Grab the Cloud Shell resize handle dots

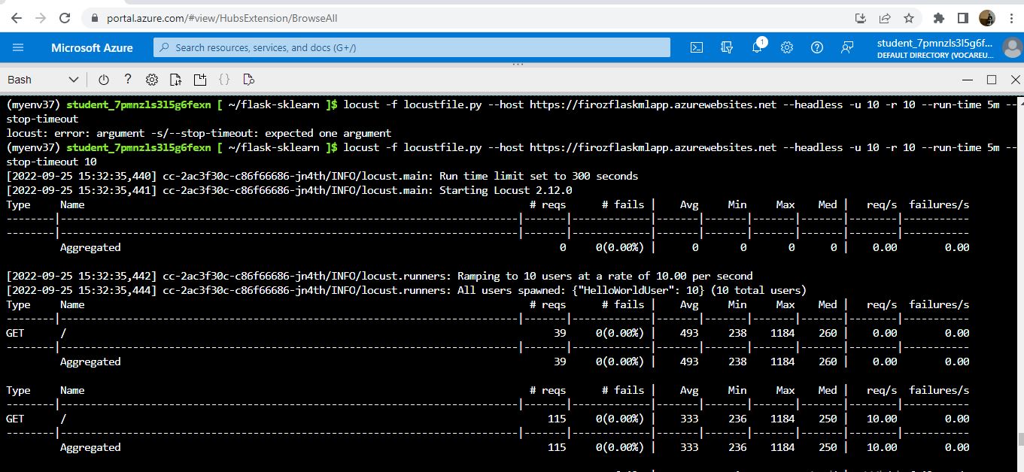click(x=518, y=64)
